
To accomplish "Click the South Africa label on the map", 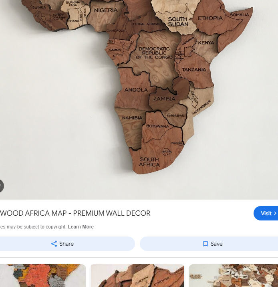I will tap(149, 162).
